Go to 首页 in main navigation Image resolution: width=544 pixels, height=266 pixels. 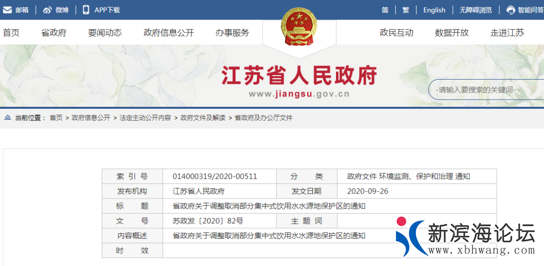[11, 33]
